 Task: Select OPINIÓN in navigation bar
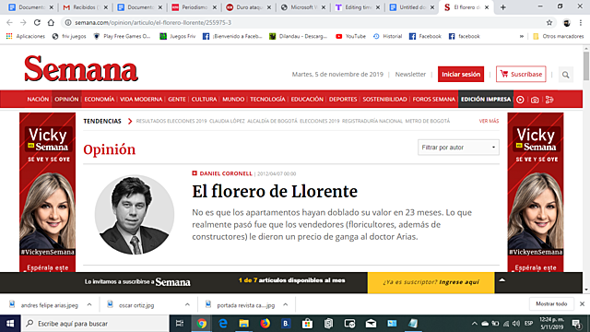pyautogui.click(x=66, y=100)
